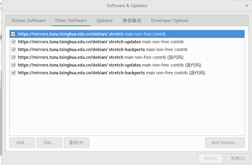
Task: Toggle stretch-updates binary repository checkbox
Action: (x=13, y=42)
